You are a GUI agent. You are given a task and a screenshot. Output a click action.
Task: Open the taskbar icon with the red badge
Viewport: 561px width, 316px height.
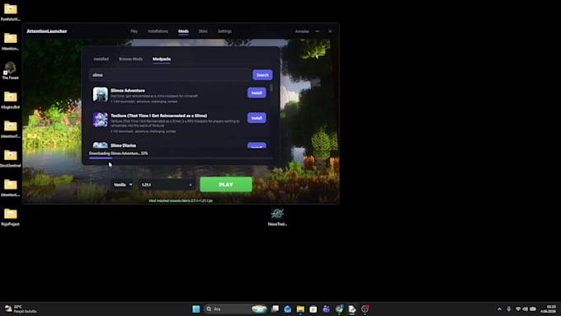tap(365, 309)
